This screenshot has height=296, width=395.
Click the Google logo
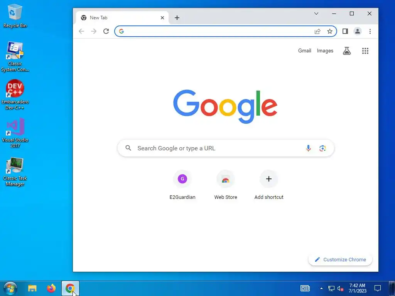(x=225, y=107)
